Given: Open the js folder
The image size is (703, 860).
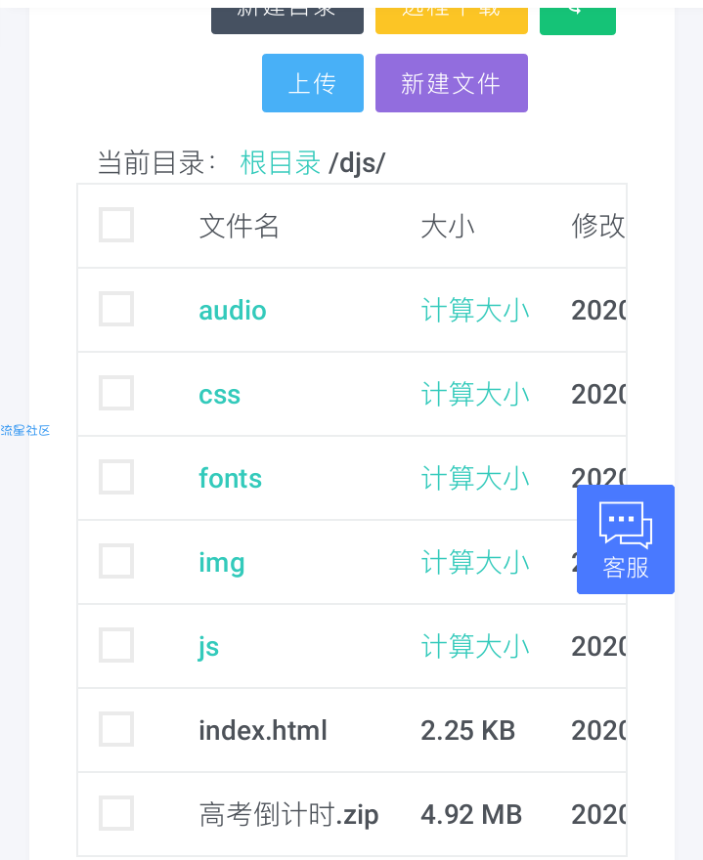Looking at the screenshot, I should 208,647.
